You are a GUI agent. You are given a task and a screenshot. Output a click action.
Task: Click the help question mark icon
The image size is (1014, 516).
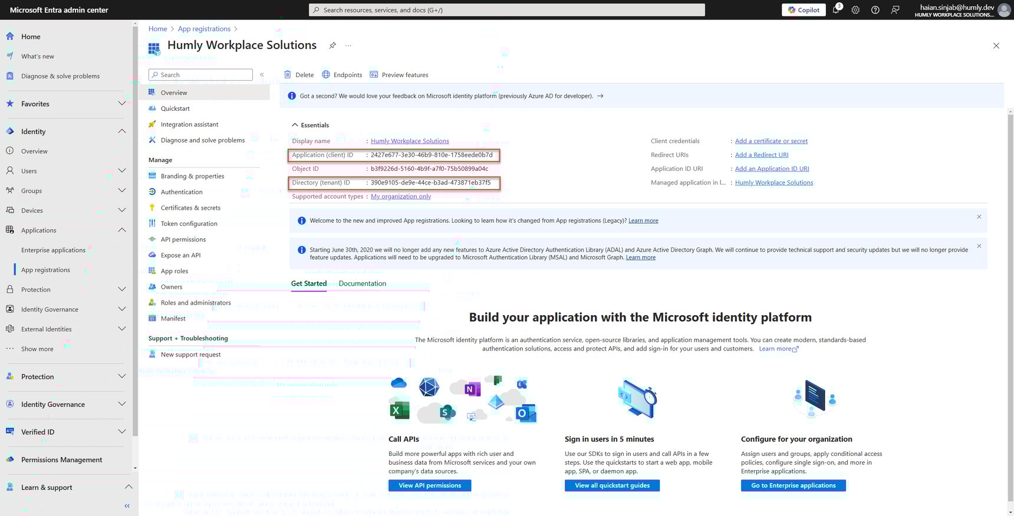coord(875,10)
